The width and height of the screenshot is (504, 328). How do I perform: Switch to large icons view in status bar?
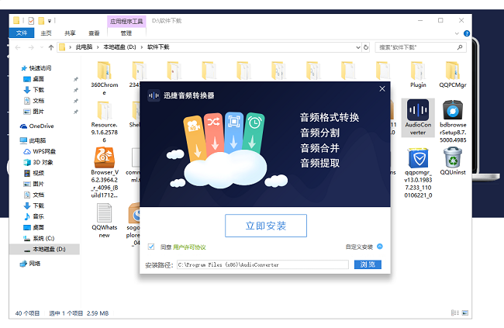[x=465, y=313]
